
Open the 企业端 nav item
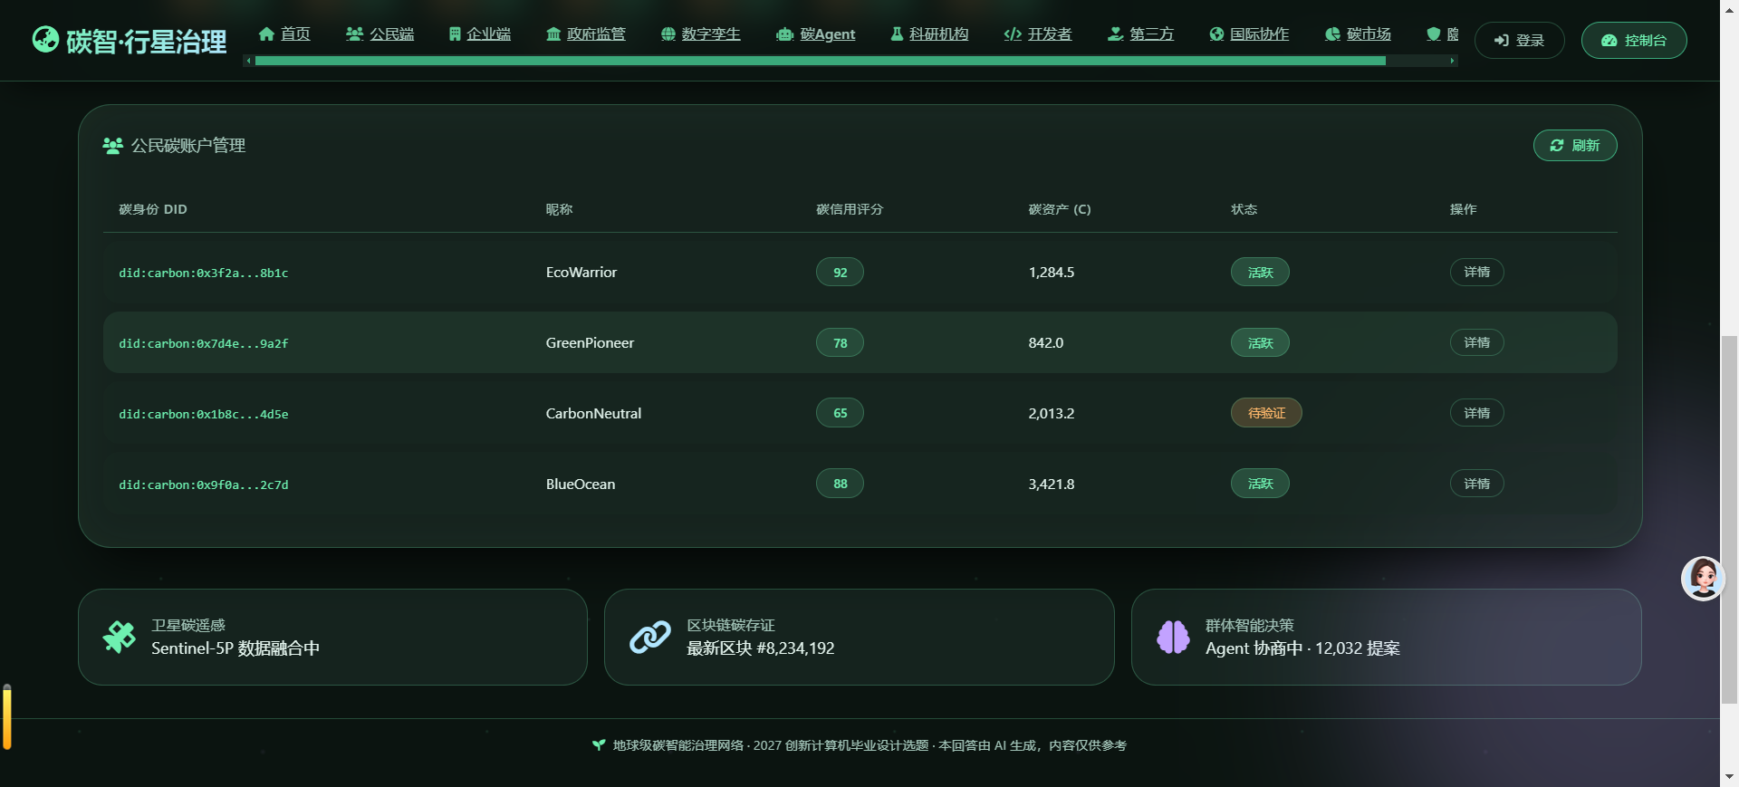[x=480, y=34]
